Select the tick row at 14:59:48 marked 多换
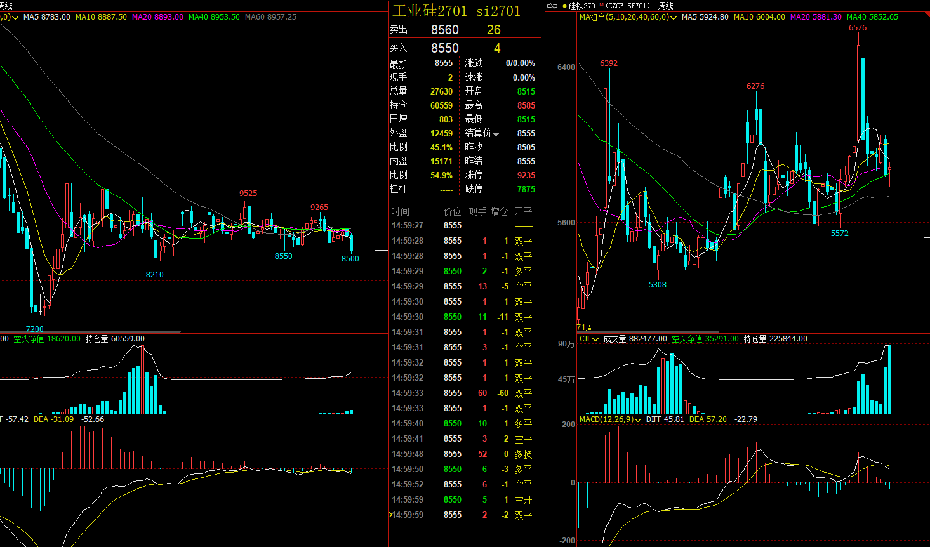Image resolution: width=930 pixels, height=547 pixels. tap(463, 454)
